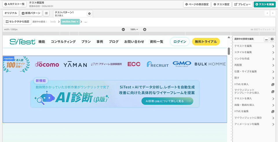This screenshot has height=142, width=278.
Task: Click previous pattern arrow
Action: [x=267, y=13]
